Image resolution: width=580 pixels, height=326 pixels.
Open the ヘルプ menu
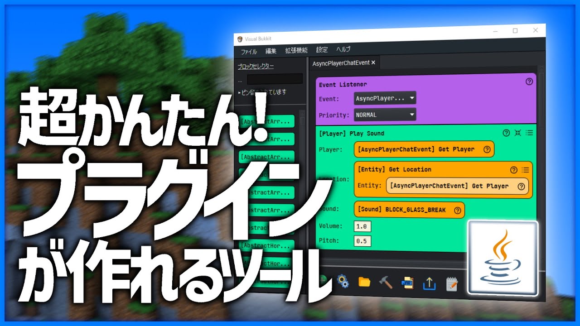(x=343, y=49)
